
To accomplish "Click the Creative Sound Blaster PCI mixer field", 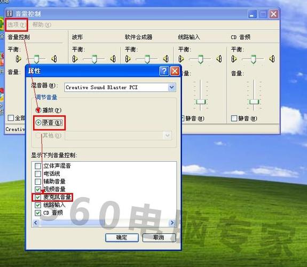I will coord(120,88).
